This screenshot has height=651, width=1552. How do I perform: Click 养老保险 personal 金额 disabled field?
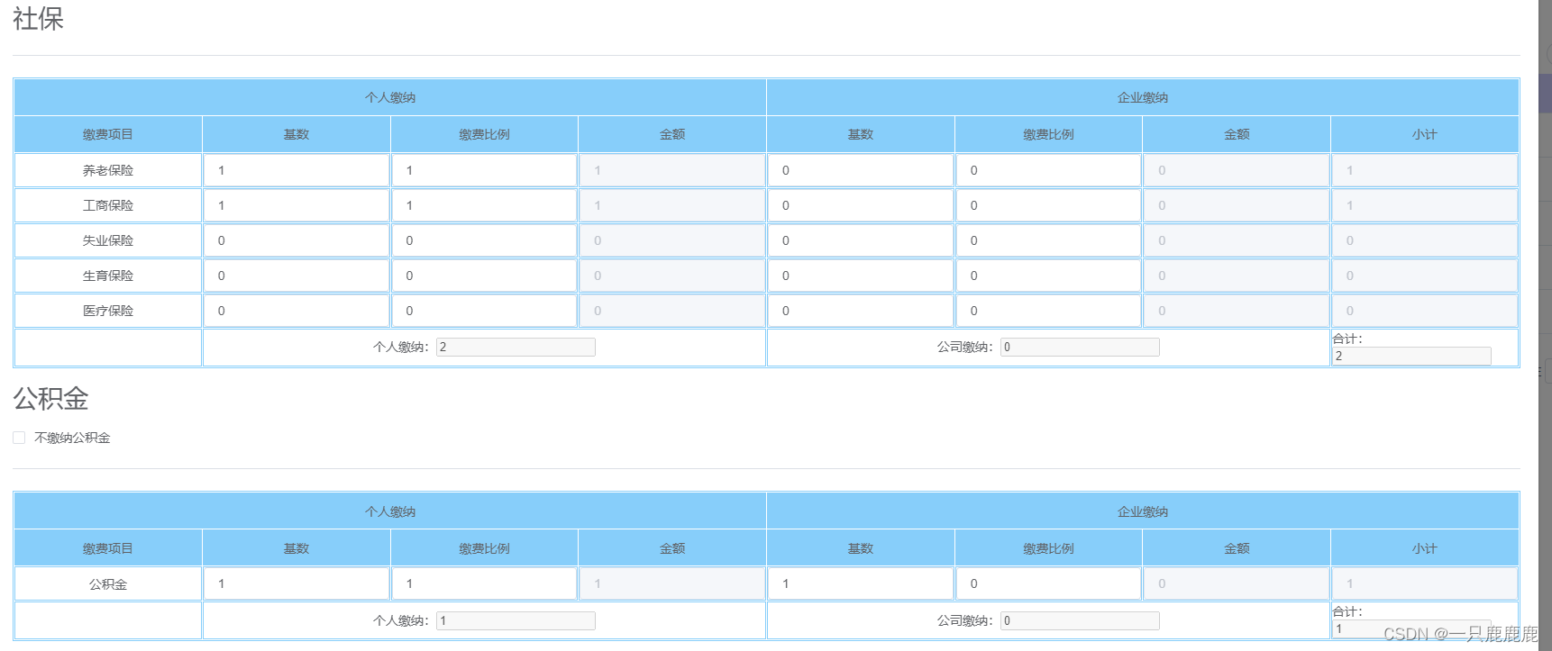[x=672, y=170]
